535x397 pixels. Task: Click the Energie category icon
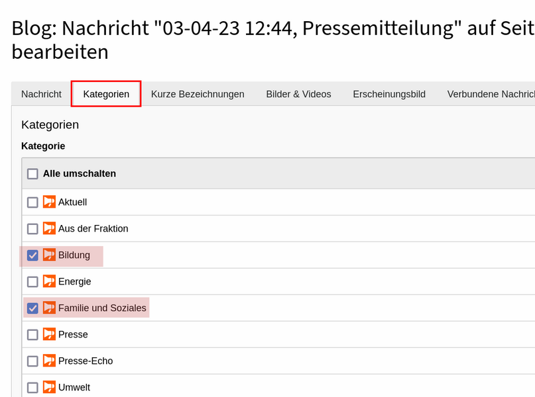pyautogui.click(x=49, y=281)
